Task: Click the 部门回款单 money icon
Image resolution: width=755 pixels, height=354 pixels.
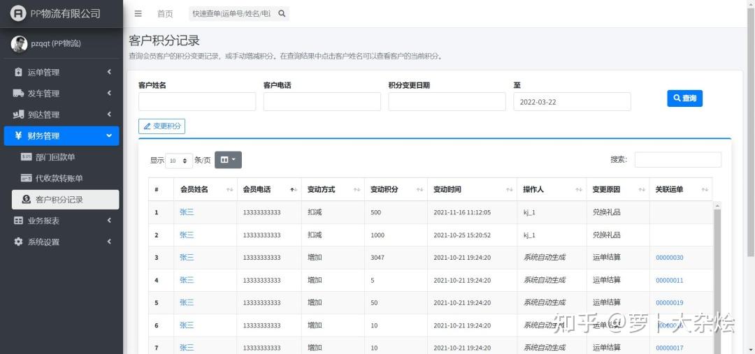Action: point(26,157)
